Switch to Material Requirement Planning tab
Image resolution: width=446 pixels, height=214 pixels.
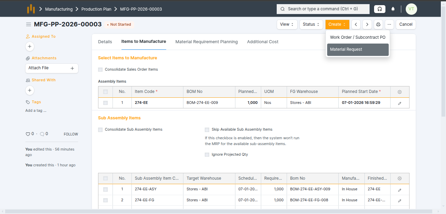(206, 42)
